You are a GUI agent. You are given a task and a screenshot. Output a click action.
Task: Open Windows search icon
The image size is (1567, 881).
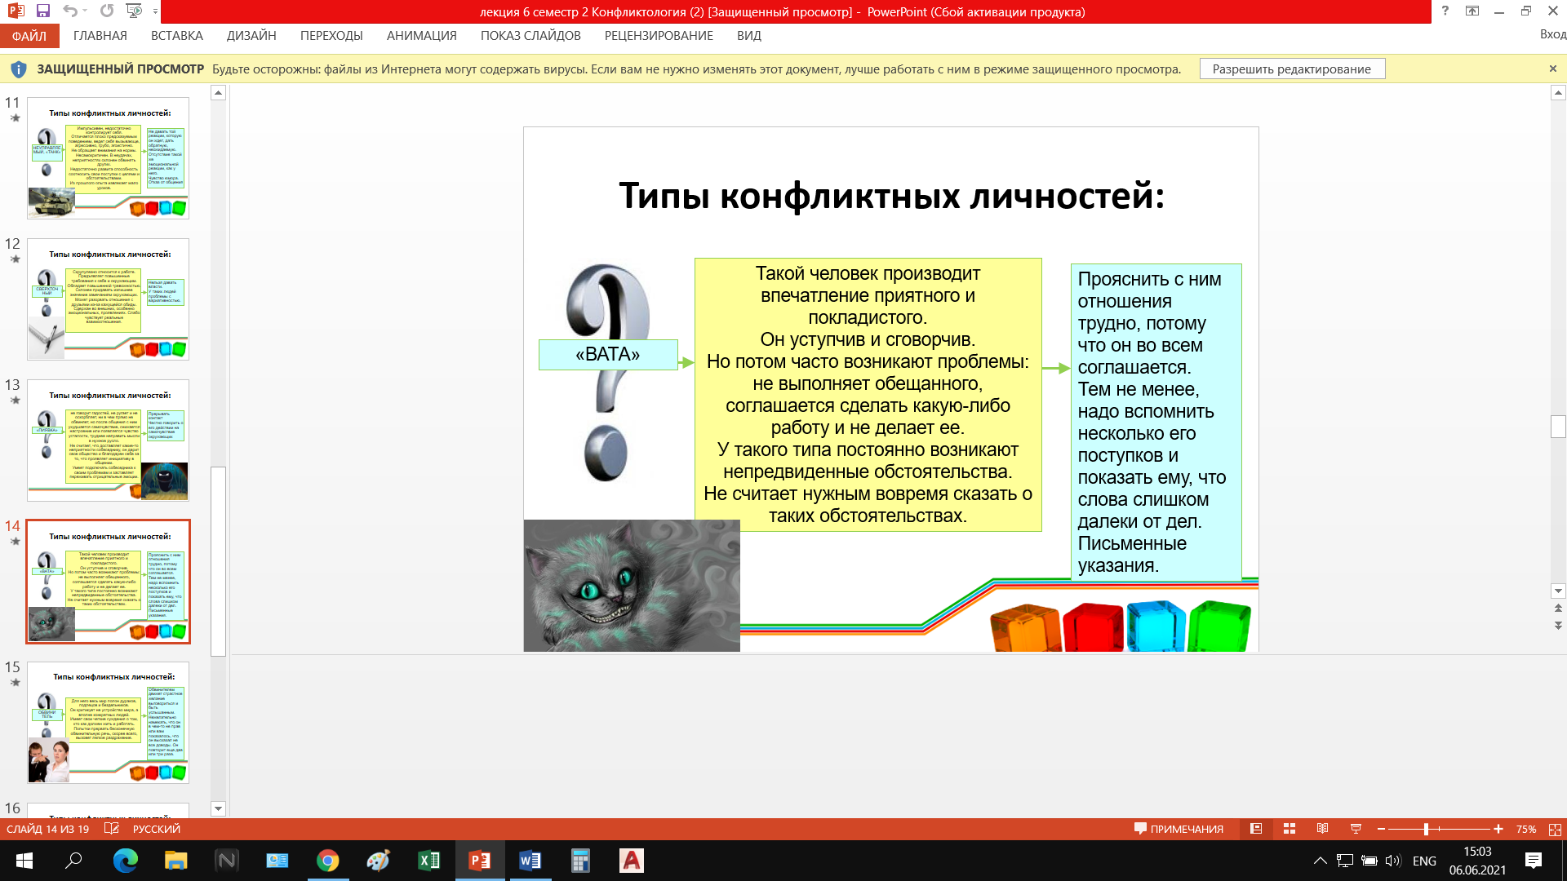pos(73,861)
